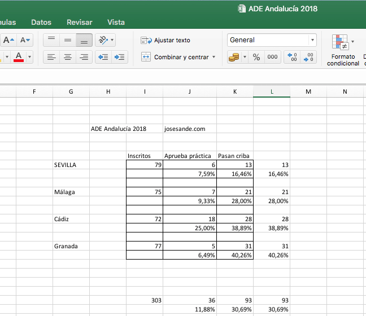366x316 pixels.
Task: Open the General number format dropdown
Action: click(312, 40)
